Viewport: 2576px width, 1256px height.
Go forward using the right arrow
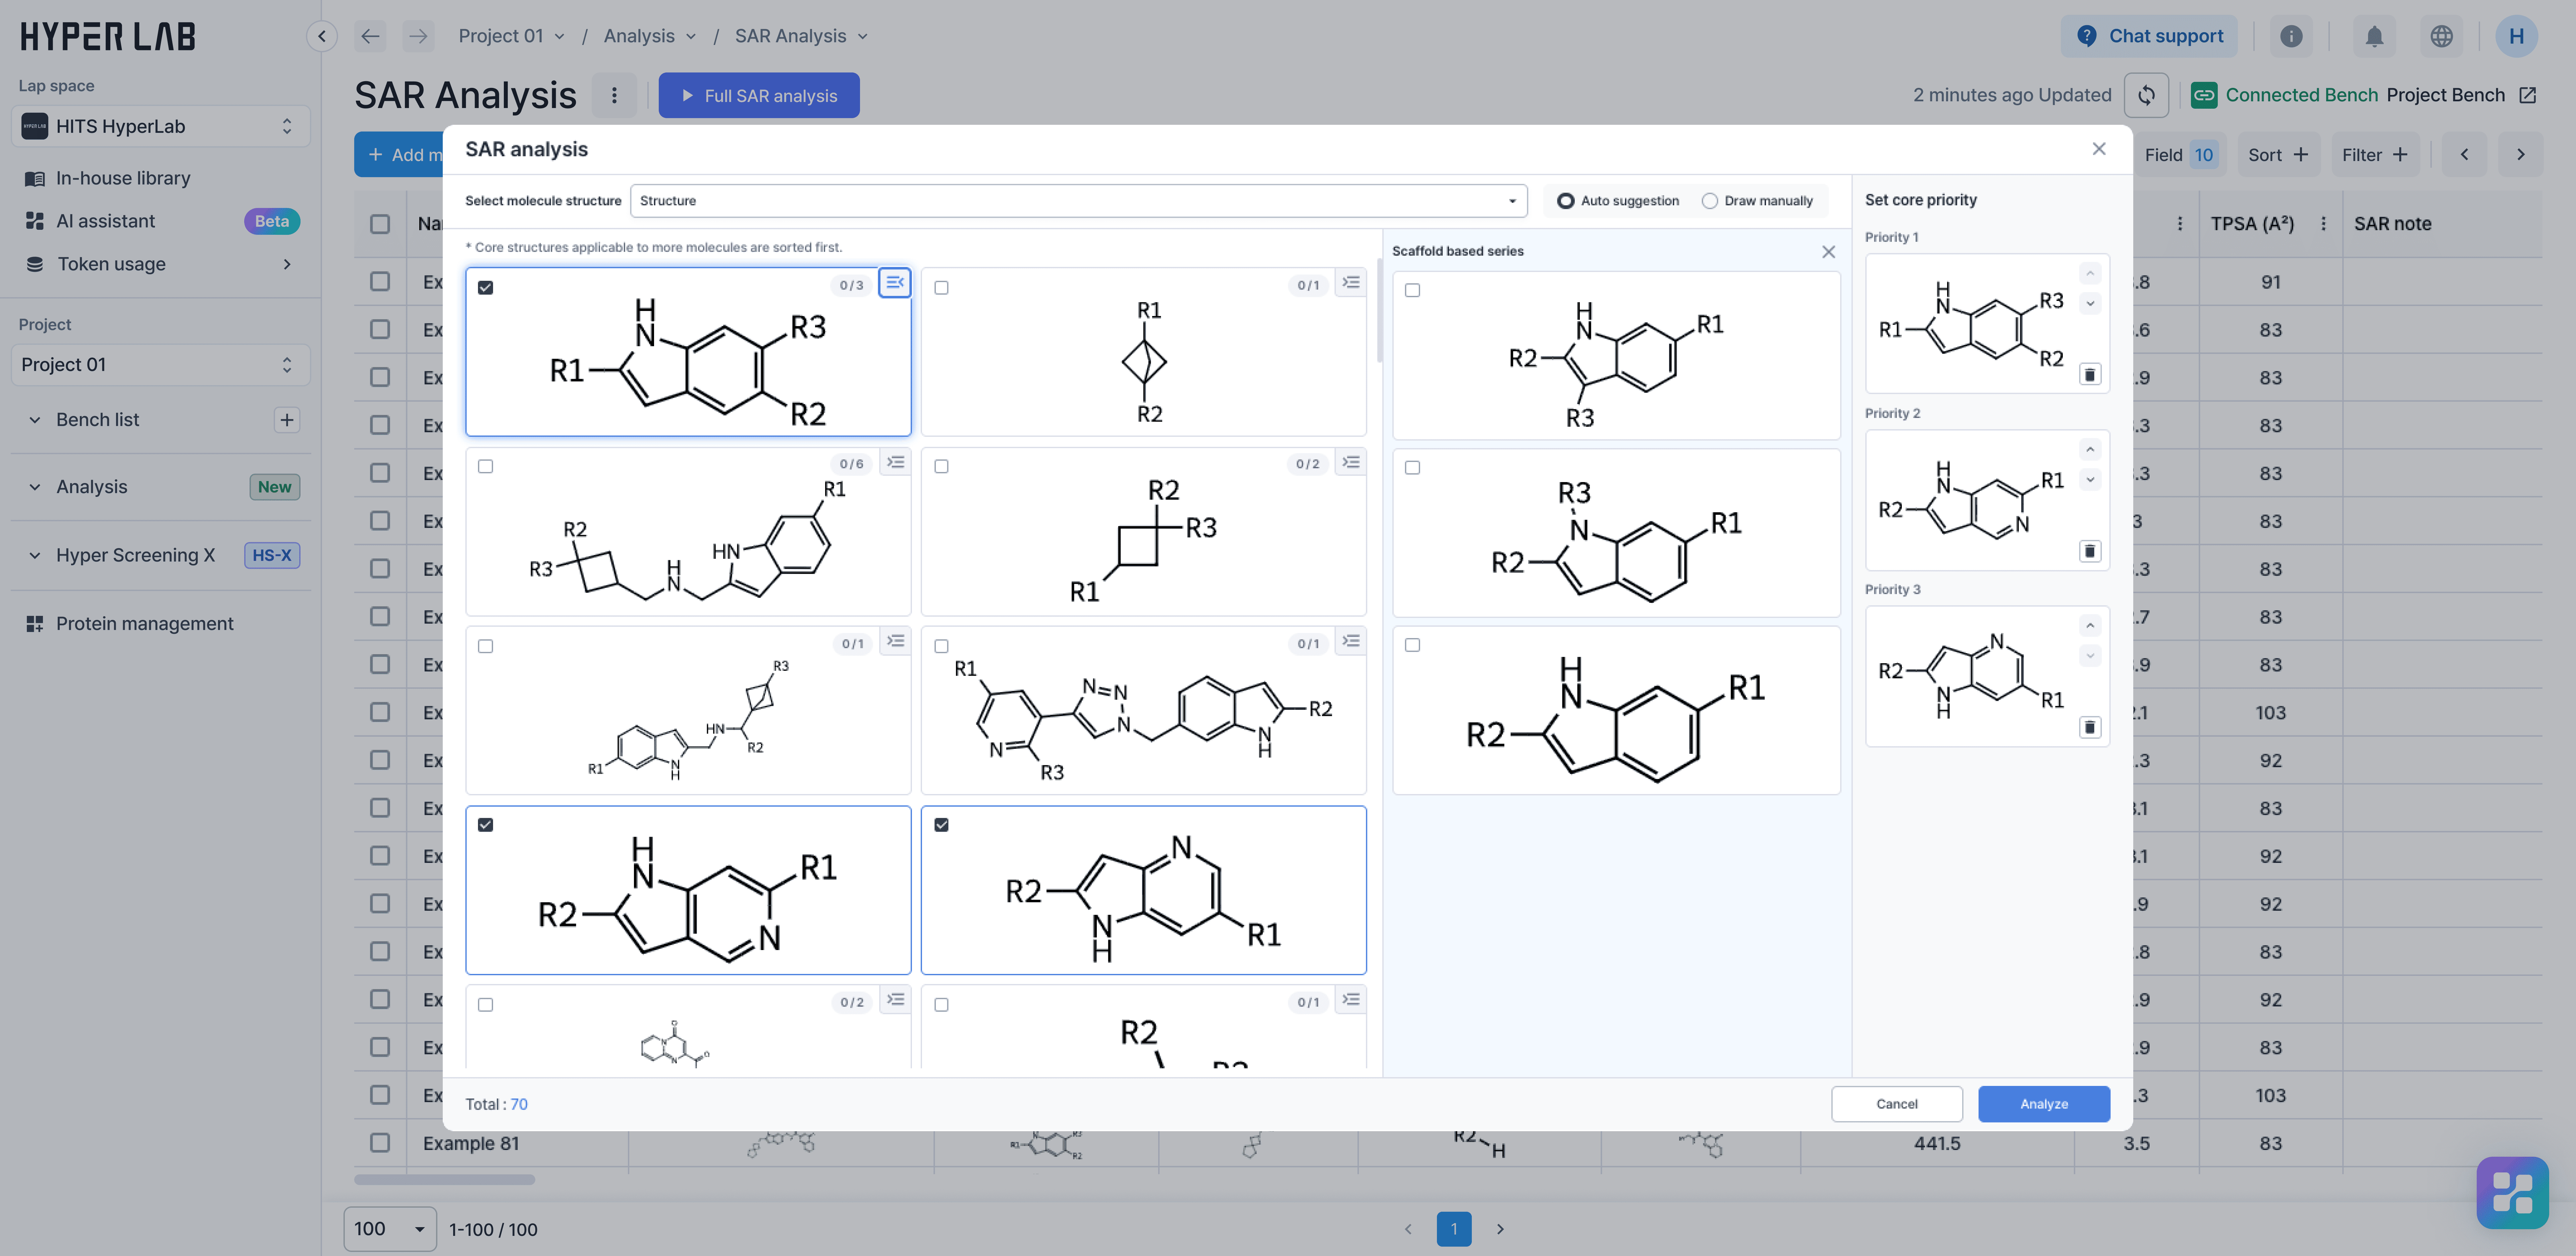click(418, 36)
